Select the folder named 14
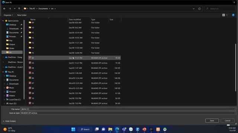The height and width of the screenshot is (133, 238). 74,48
